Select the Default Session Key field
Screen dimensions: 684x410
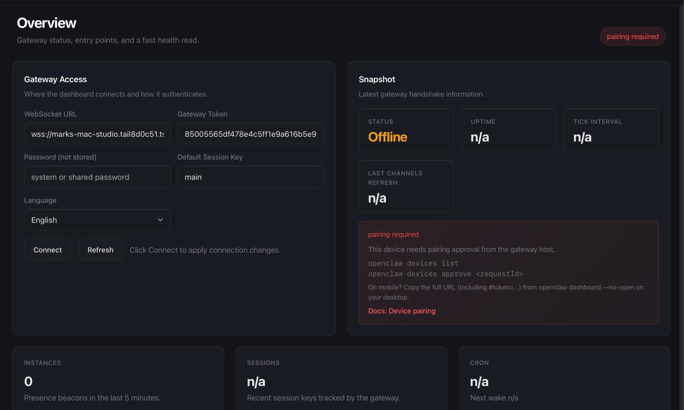[x=250, y=177]
